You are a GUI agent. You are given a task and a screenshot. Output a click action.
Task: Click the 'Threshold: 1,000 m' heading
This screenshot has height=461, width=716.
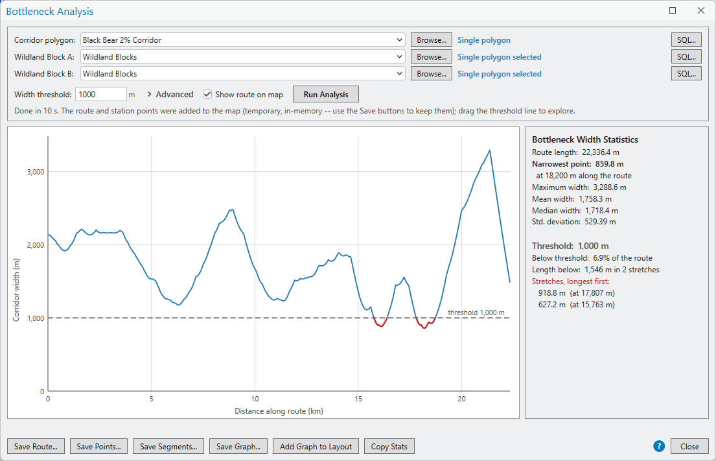(x=570, y=246)
